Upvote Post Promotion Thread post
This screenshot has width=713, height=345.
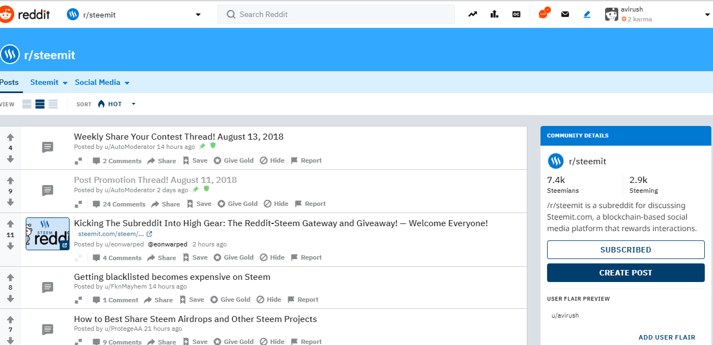coord(10,181)
